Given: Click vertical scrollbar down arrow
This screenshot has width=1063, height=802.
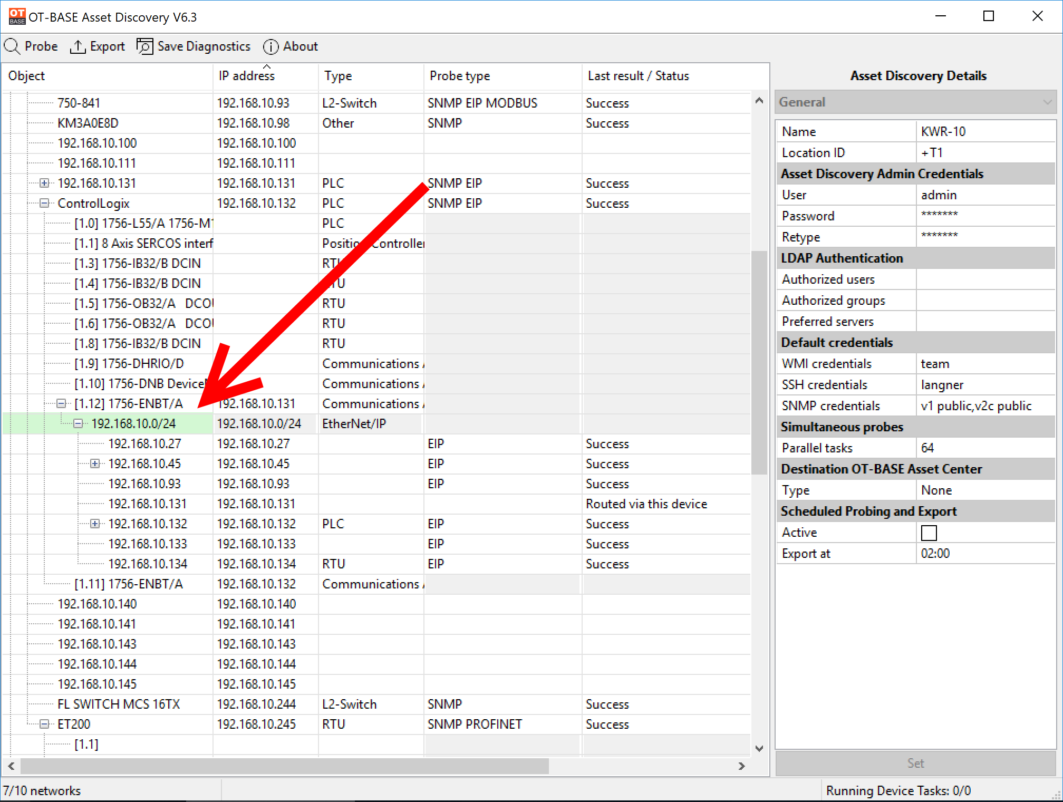Looking at the screenshot, I should tap(759, 748).
